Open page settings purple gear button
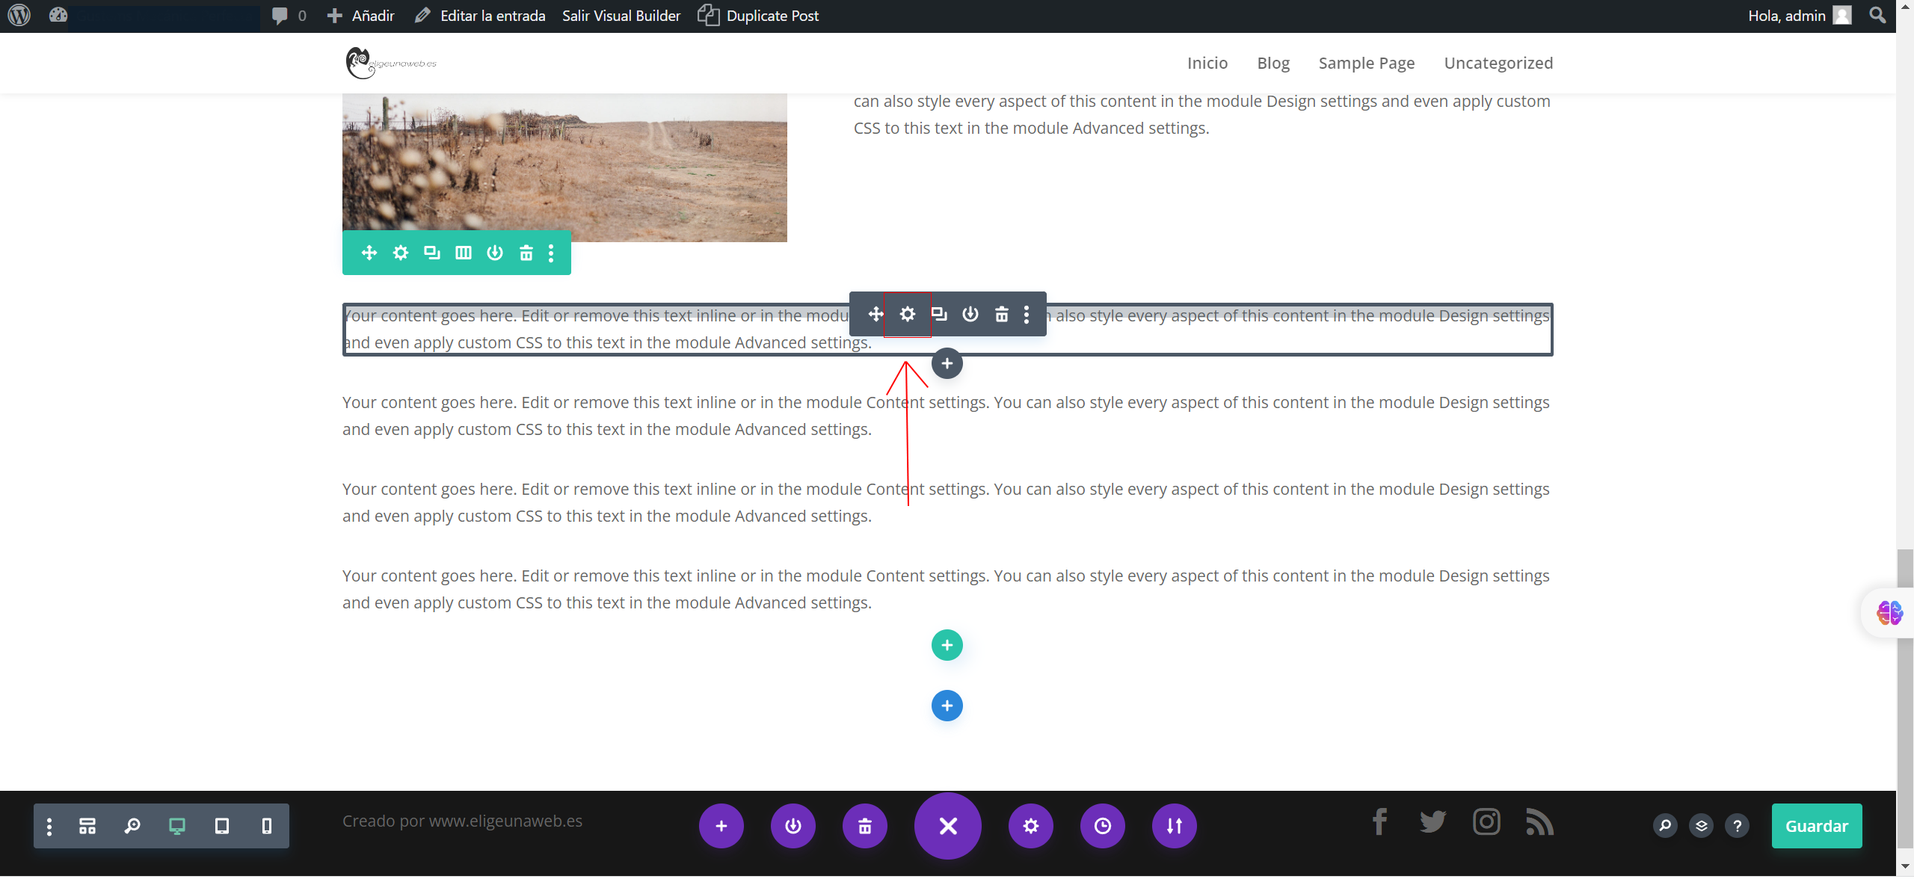The image size is (1914, 879). tap(1030, 826)
